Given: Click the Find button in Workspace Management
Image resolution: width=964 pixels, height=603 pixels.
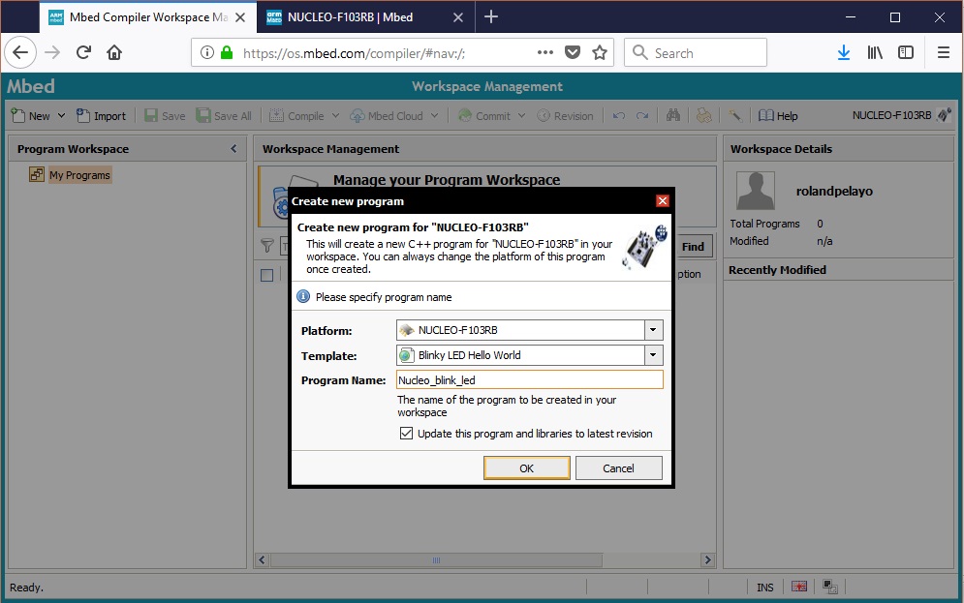Looking at the screenshot, I should pyautogui.click(x=693, y=246).
